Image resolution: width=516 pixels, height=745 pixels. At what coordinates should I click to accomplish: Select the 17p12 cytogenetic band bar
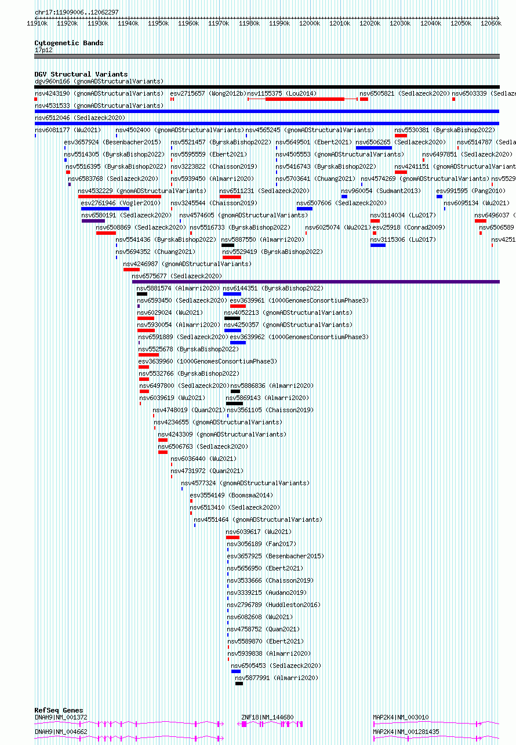click(267, 56)
